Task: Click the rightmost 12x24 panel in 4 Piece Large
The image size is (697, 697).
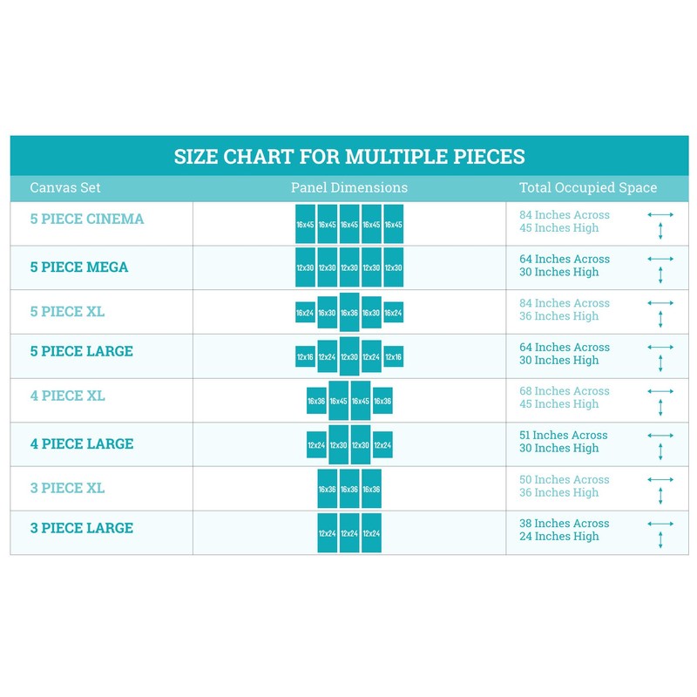Action: pyautogui.click(x=382, y=444)
